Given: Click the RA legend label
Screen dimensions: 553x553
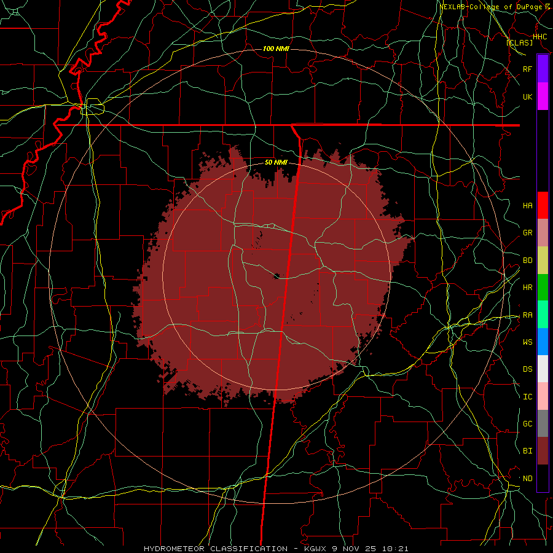Looking at the screenshot, I should pos(528,315).
